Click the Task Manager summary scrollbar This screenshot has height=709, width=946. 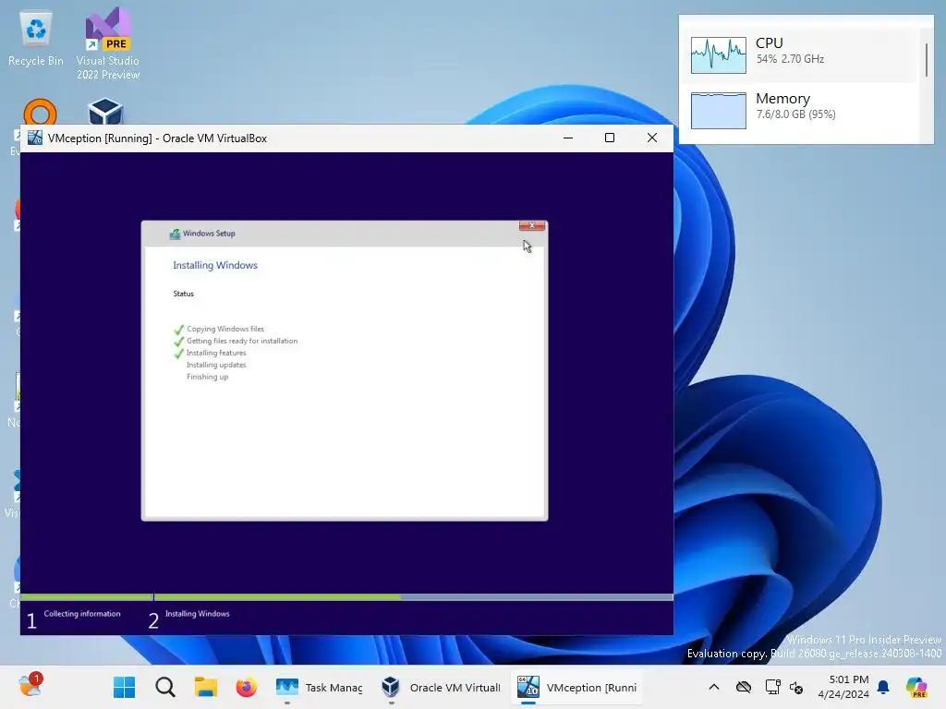926,60
